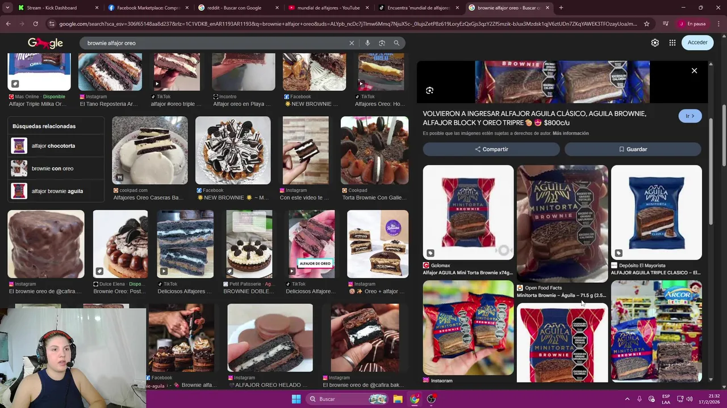Click the Chrome icon in the taskbar
Screen dimensions: 727x408
pyautogui.click(x=415, y=399)
